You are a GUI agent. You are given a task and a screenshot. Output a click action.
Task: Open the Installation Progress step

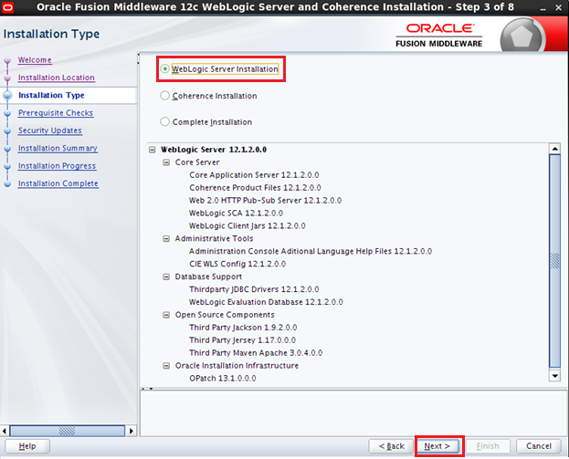click(57, 166)
